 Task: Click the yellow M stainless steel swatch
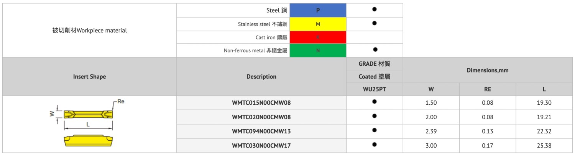tap(318, 24)
